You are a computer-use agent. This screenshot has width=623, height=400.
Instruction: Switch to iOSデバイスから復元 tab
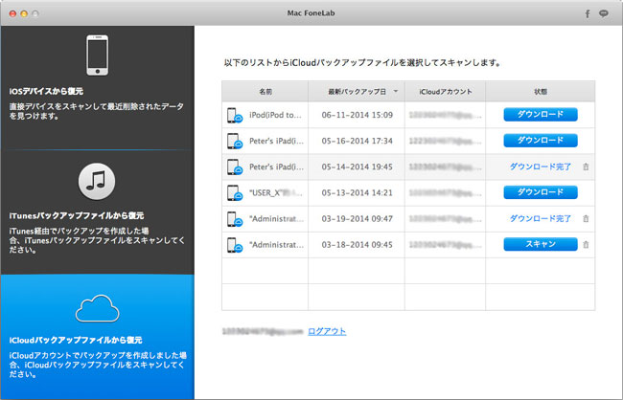(97, 93)
